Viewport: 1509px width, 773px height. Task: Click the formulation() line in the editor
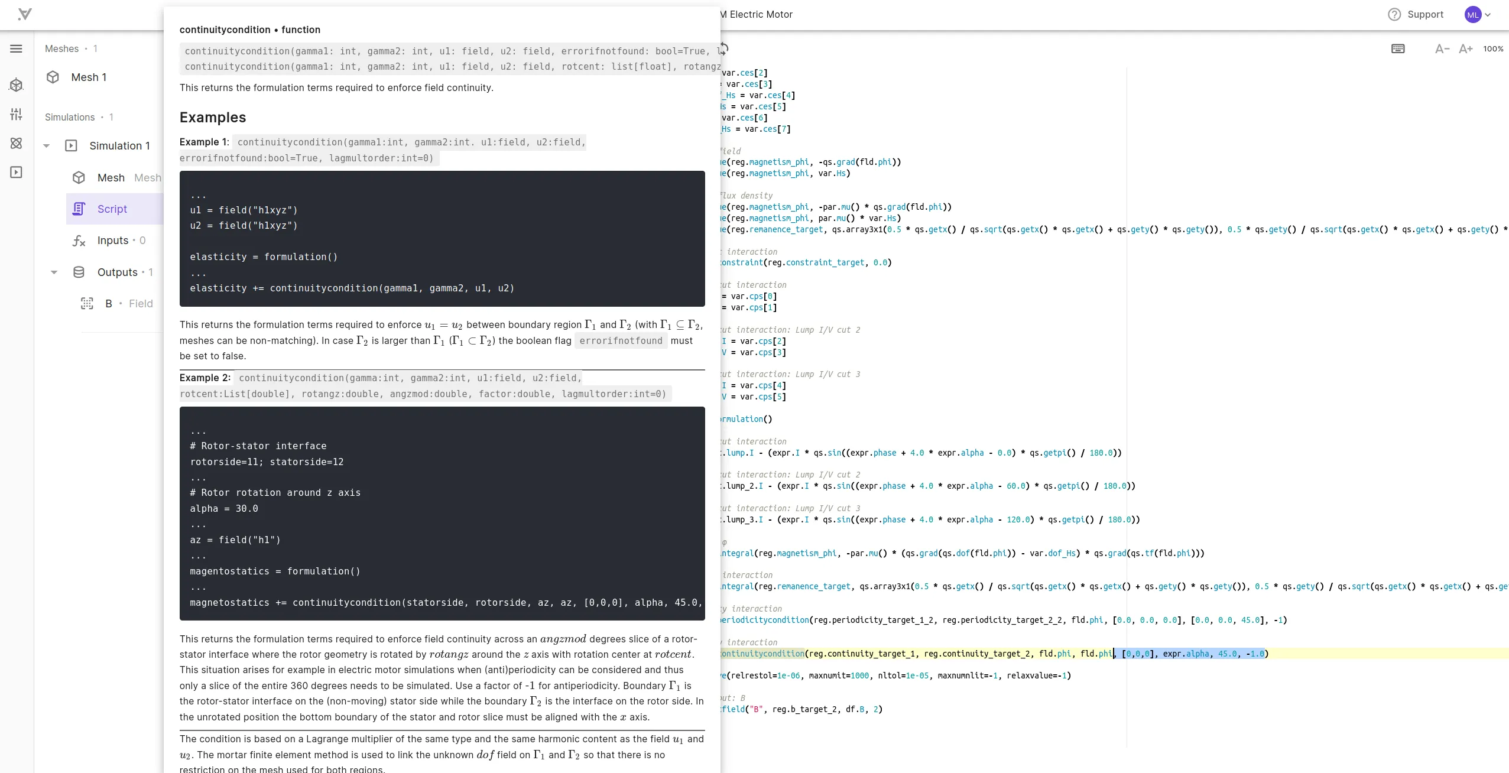click(x=746, y=419)
